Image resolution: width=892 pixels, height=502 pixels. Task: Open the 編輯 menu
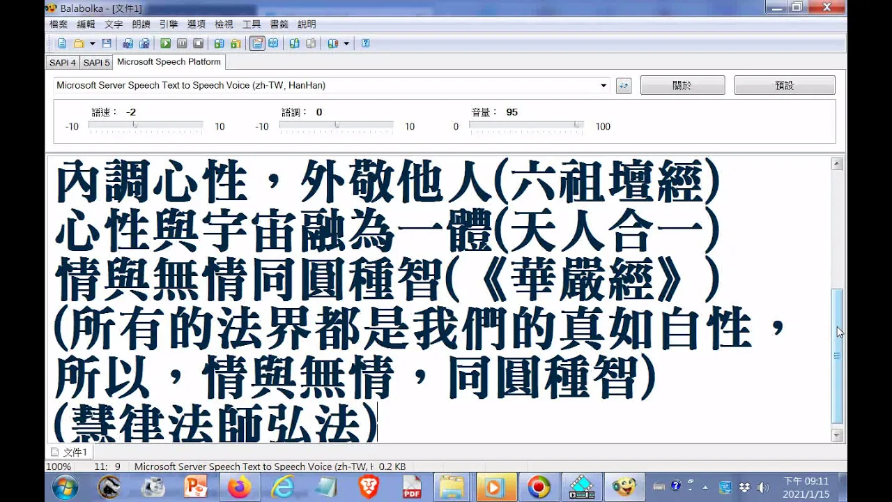point(86,24)
